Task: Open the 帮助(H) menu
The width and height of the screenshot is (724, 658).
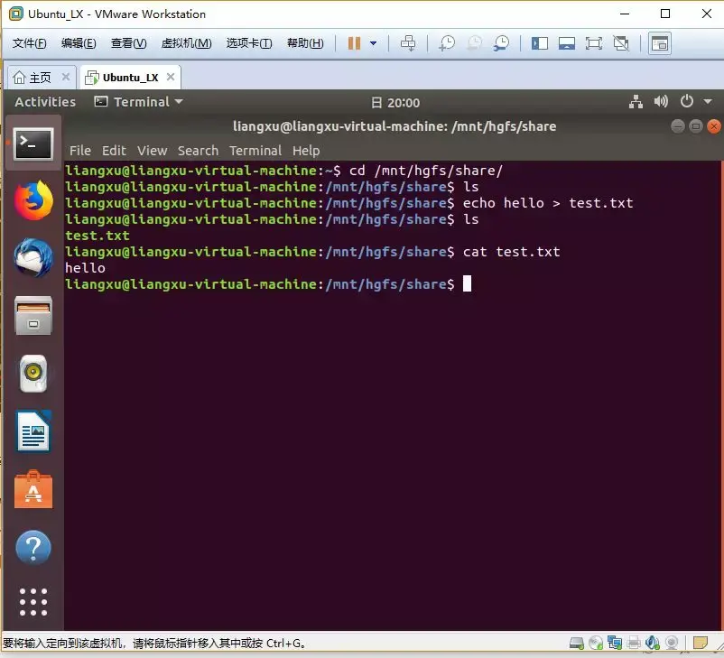Action: 305,43
